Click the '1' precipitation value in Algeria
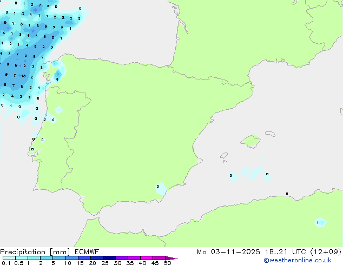The height and width of the screenshot is (265, 343). point(318,223)
